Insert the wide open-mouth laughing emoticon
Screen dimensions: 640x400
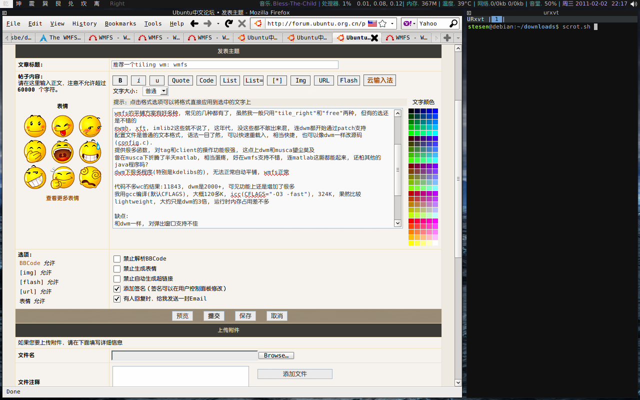[62, 152]
